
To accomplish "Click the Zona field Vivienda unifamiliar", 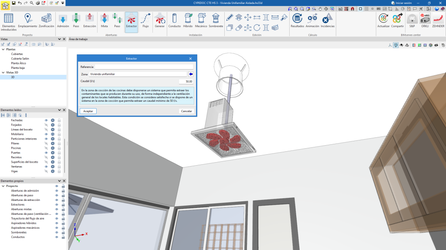I will [138, 74].
